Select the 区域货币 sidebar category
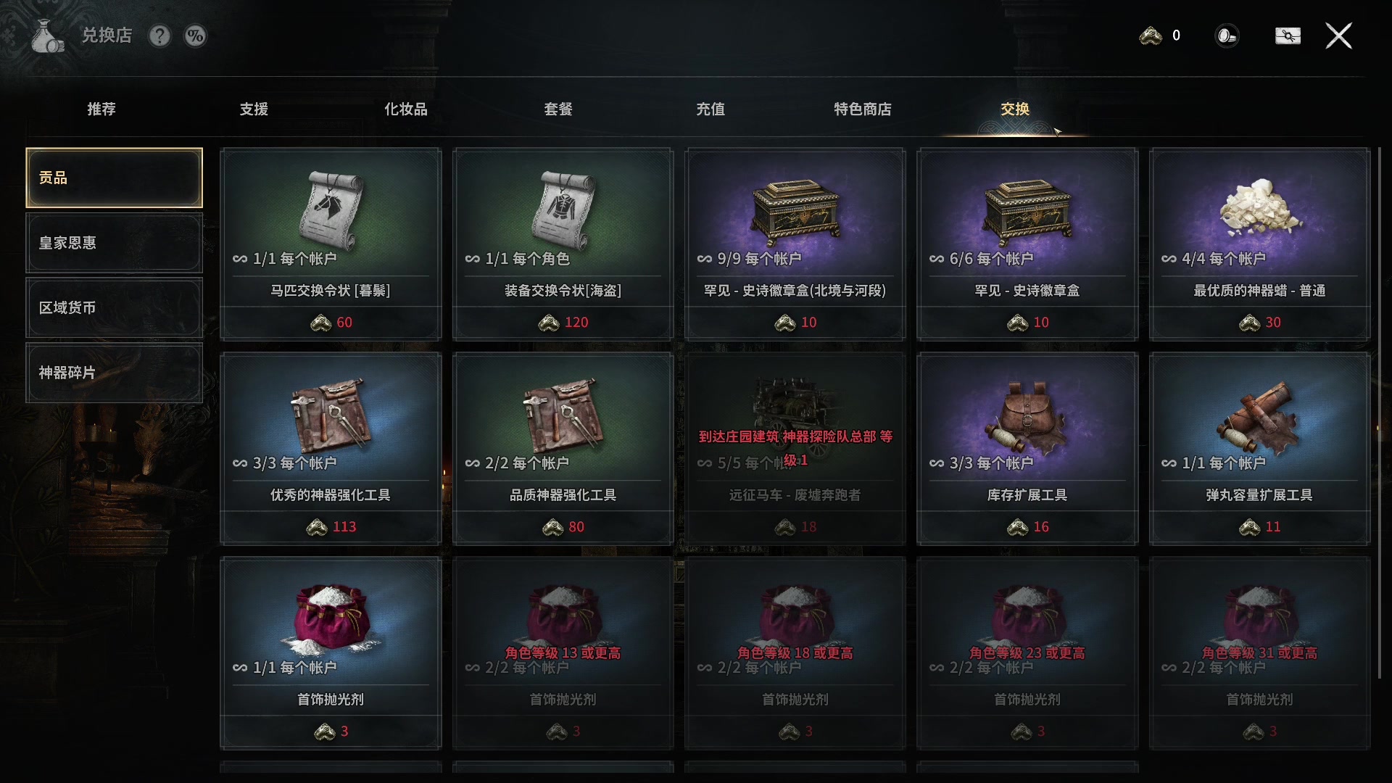The width and height of the screenshot is (1392, 783). (x=114, y=307)
